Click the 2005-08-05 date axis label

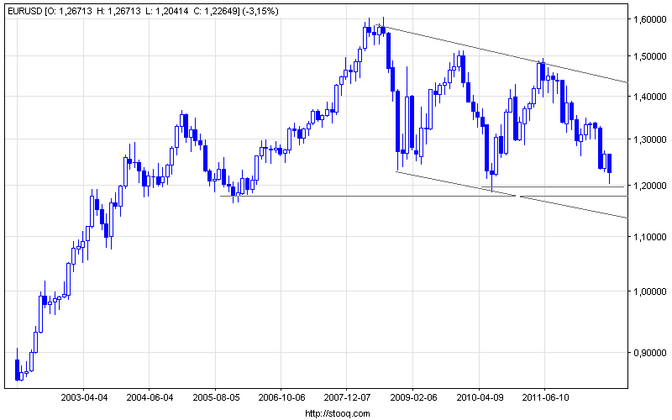216,397
